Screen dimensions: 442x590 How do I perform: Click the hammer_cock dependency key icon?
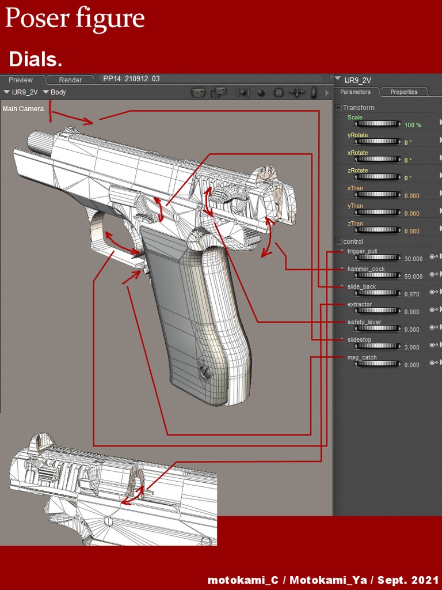tap(433, 274)
